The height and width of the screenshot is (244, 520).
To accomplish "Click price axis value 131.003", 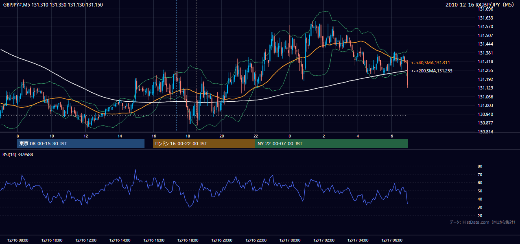I will (485, 105).
